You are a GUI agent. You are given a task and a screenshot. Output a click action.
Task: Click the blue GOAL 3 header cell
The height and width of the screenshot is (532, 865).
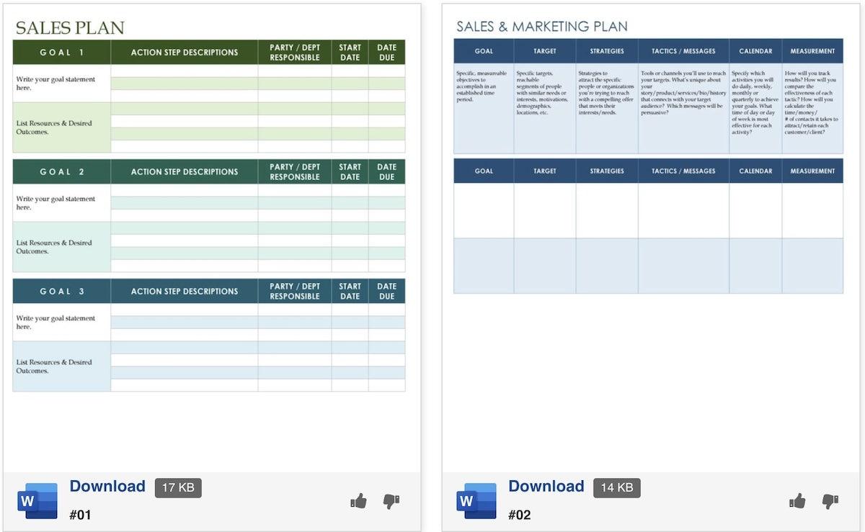click(x=62, y=292)
